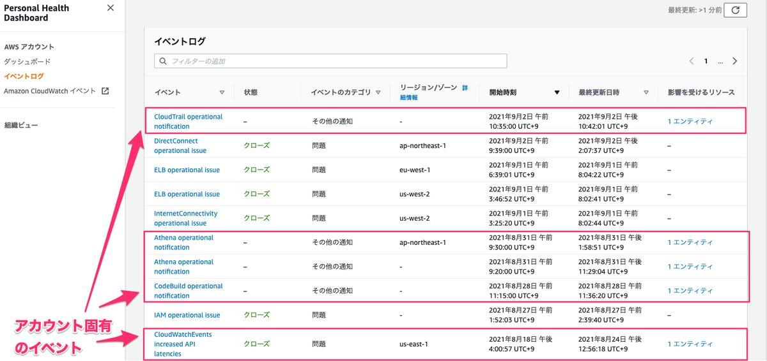The width and height of the screenshot is (767, 361).
Task: Click 問題 category in IAM row
Action: click(x=318, y=315)
